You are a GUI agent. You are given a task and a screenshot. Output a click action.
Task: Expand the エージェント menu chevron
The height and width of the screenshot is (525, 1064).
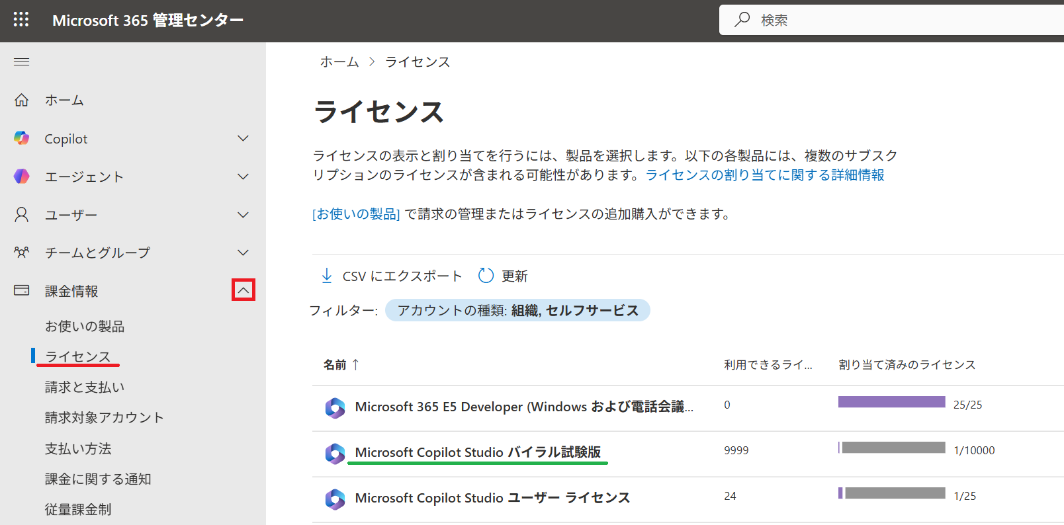243,177
